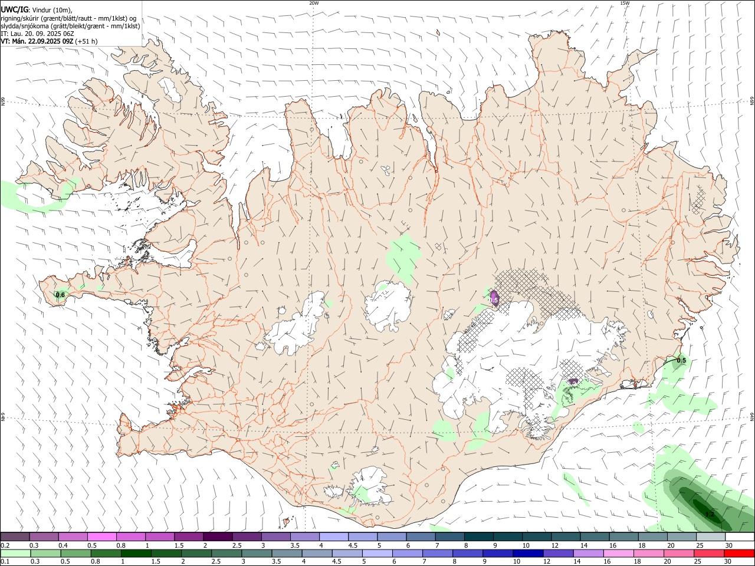Click the 1.2 precipitation label in the southeast sea
Screen dimensions: 755x566
[710, 514]
